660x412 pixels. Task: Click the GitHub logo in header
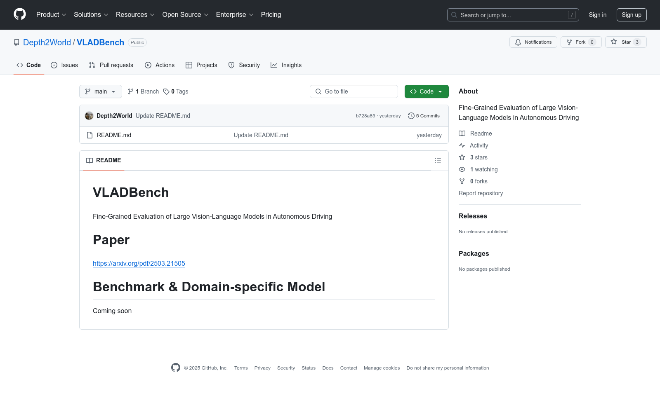(x=20, y=14)
